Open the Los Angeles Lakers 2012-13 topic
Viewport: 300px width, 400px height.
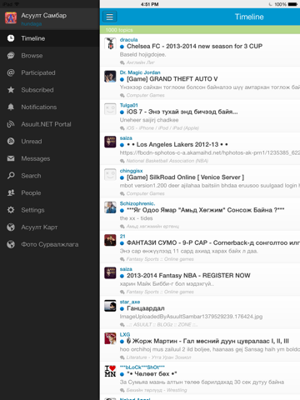coord(177,145)
